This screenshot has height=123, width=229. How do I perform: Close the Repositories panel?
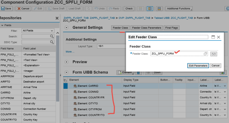click(x=57, y=18)
